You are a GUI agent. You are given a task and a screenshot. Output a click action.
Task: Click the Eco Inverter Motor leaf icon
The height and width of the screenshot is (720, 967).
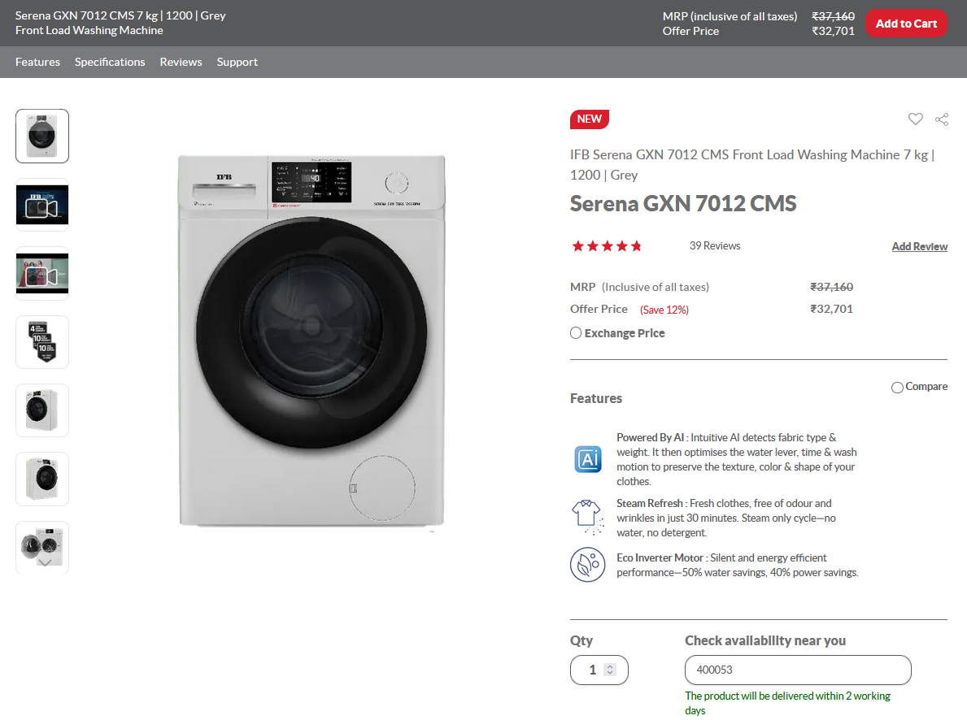click(x=588, y=565)
